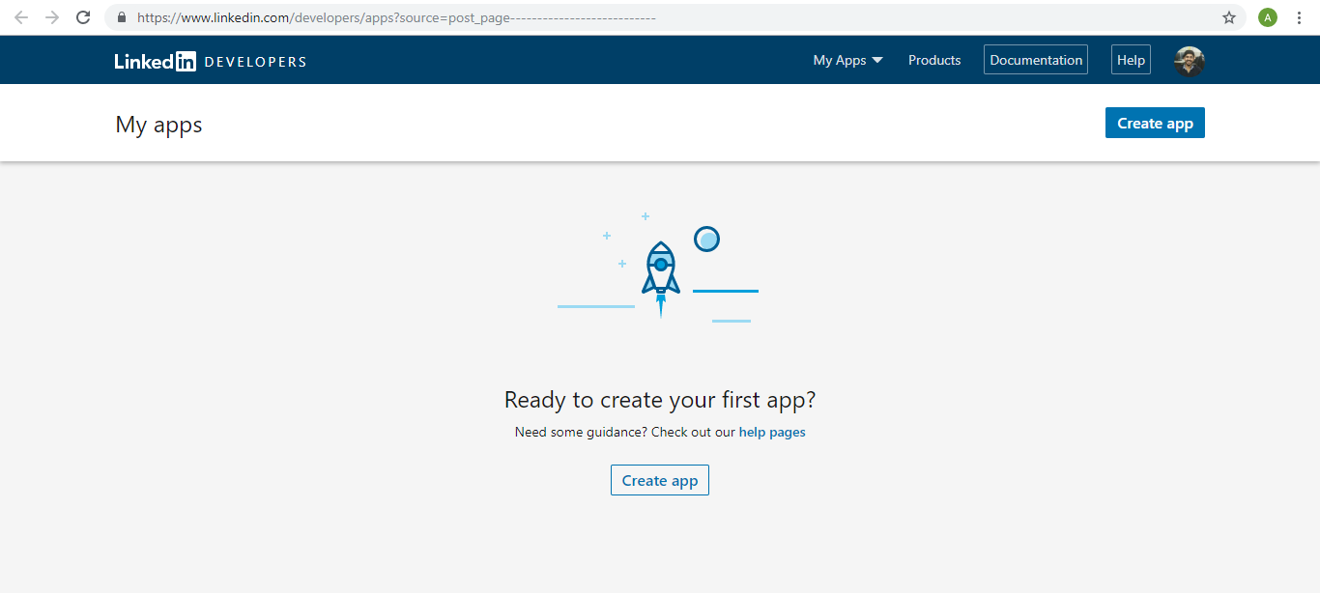Open Chrome's three-dot settings menu
1320x593 pixels.
[1299, 17]
